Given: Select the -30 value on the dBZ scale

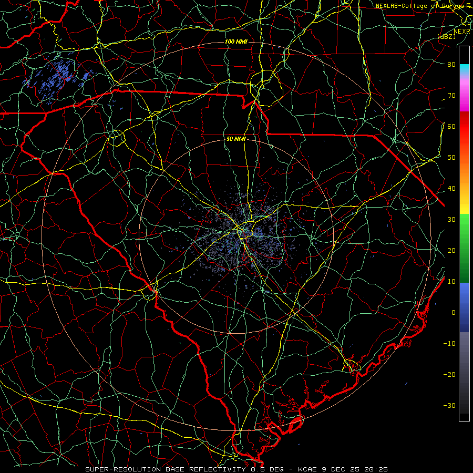Looking at the screenshot, I should click(x=449, y=405).
